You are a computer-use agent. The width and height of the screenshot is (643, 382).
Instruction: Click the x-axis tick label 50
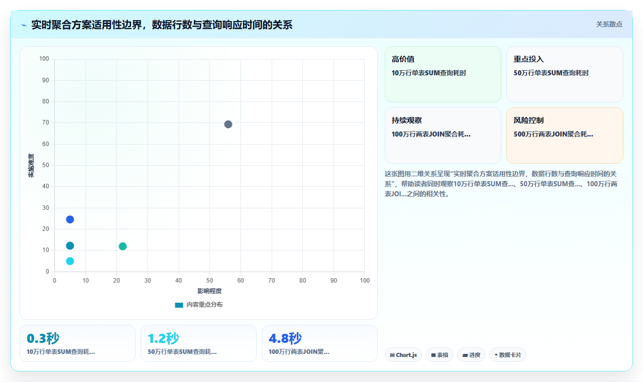[209, 280]
